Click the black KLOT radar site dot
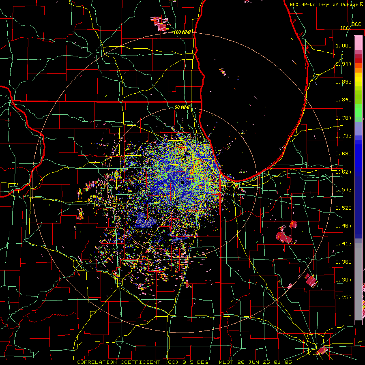The image size is (365, 365). [x=182, y=182]
